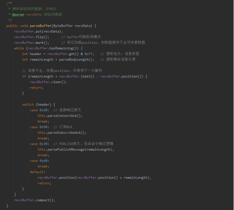This screenshot has height=210, width=234.
Task: Click the case 0x20 label
Action: pos(39,110)
